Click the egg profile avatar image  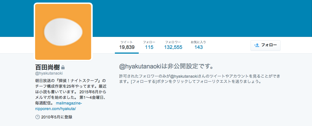(x=63, y=32)
